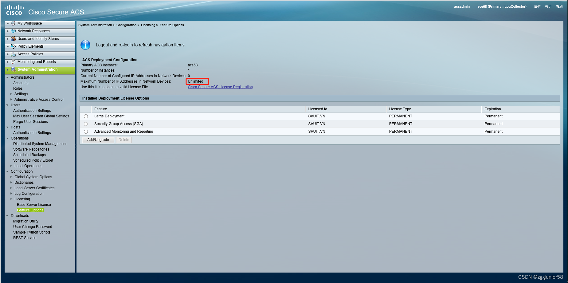
Task: Expand the Network Resources section arrow
Action: [x=8, y=31]
